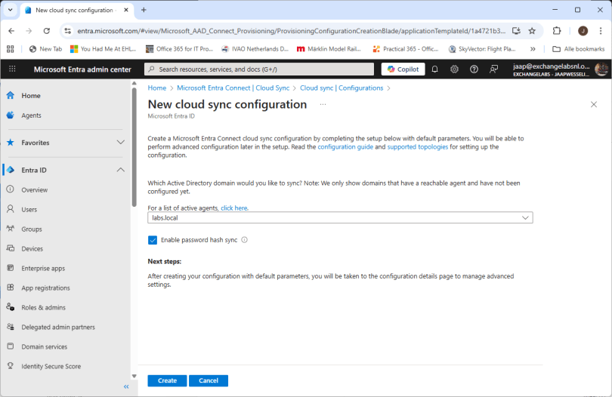Expand the Favorites section
Screen dimensions: 612x397
120,143
